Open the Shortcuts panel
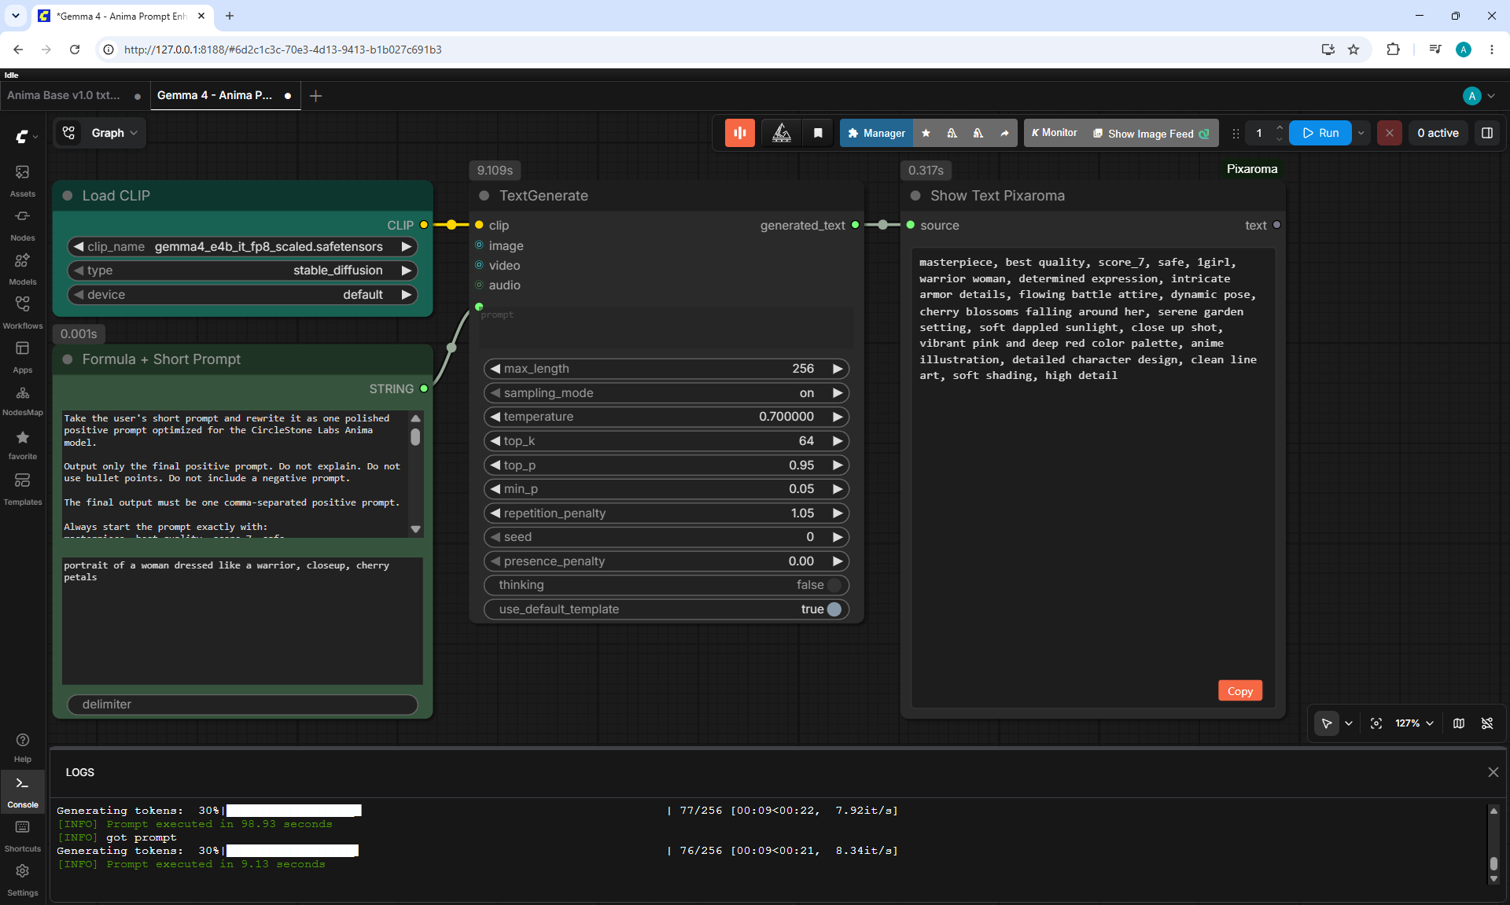 (22, 836)
